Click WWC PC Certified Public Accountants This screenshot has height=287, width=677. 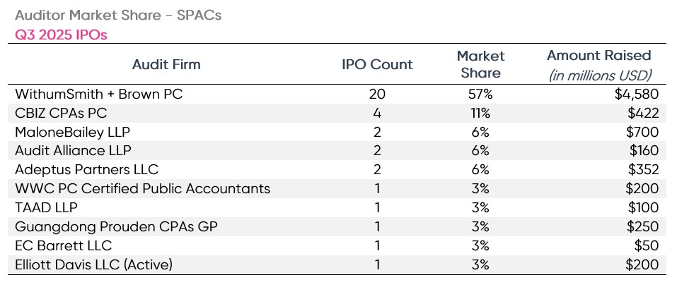pyautogui.click(x=141, y=188)
